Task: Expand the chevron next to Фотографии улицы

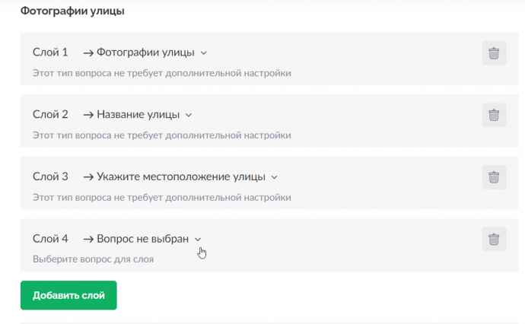Action: pyautogui.click(x=204, y=53)
